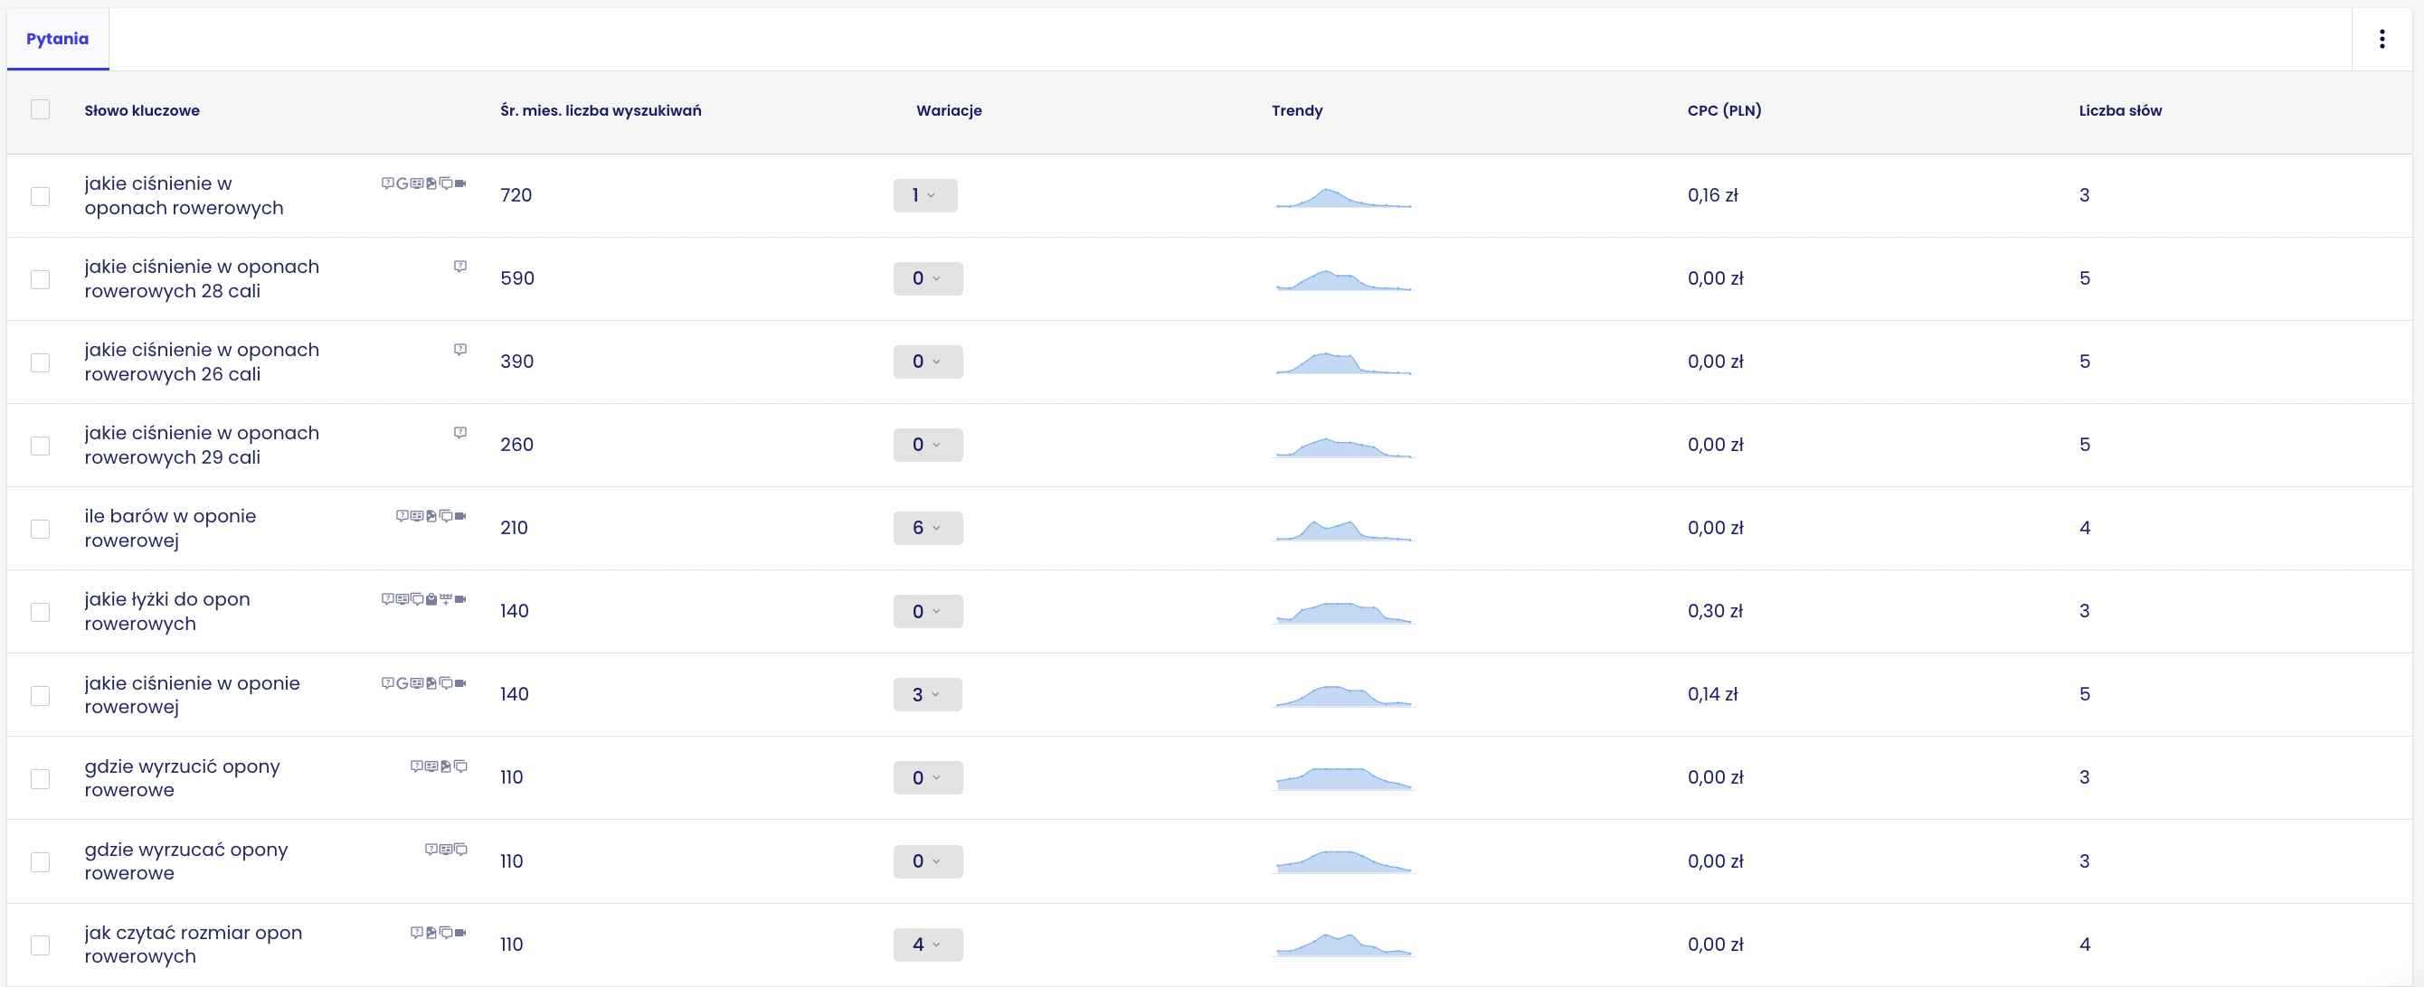The width and height of the screenshot is (2424, 987).
Task: Switch to the Pytania tab
Action: [x=57, y=39]
